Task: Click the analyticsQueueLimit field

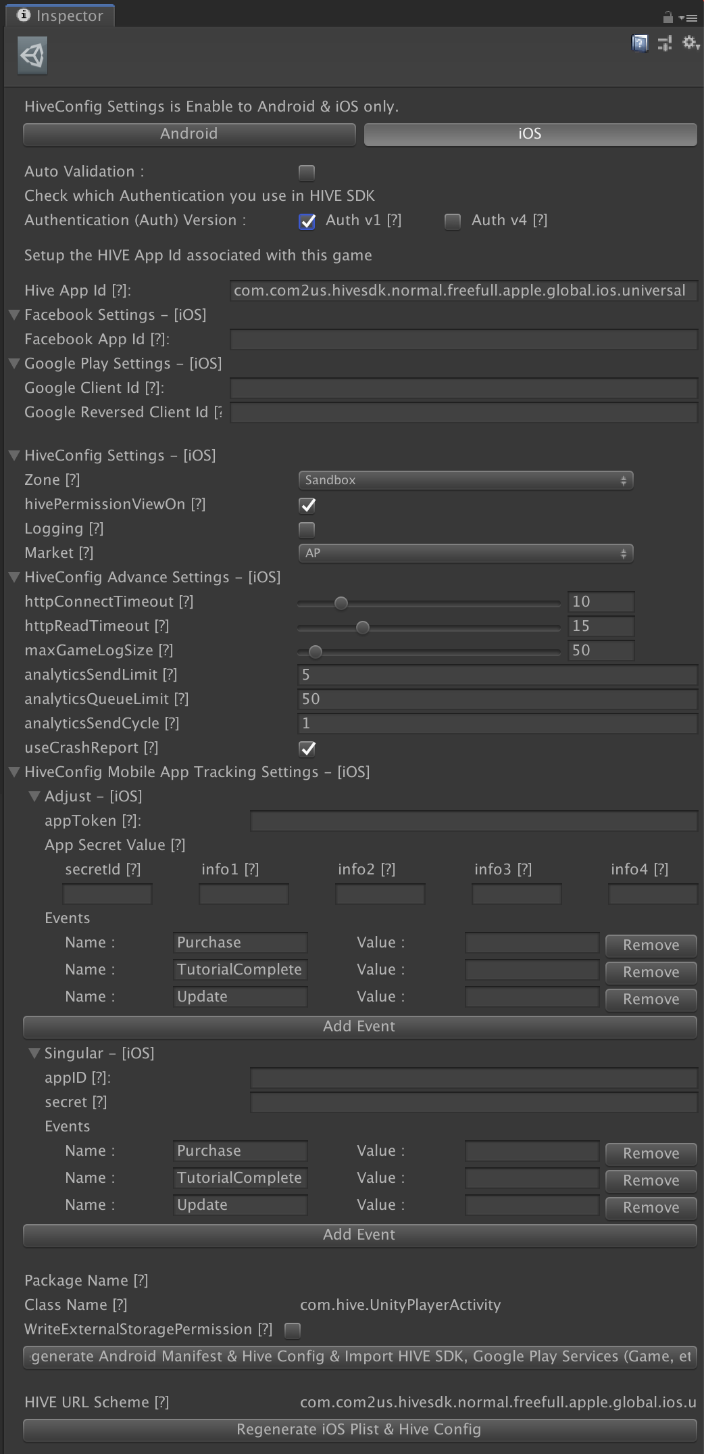Action: 497,699
